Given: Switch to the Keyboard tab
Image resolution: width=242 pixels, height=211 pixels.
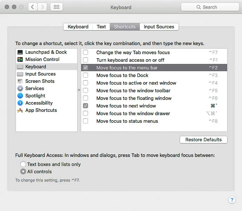Looking at the screenshot, I should pos(78,27).
